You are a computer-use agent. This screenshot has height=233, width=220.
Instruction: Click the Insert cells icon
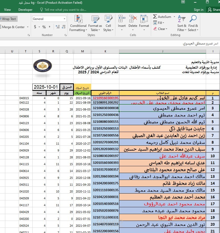[x=122, y=19]
